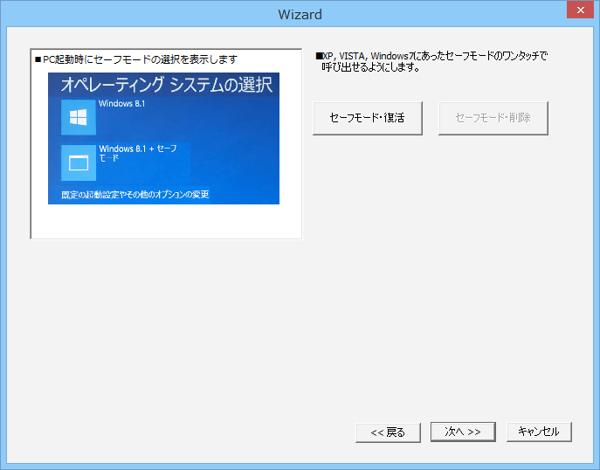
Task: Click the greyed セーフモード・削除 button
Action: (493, 118)
